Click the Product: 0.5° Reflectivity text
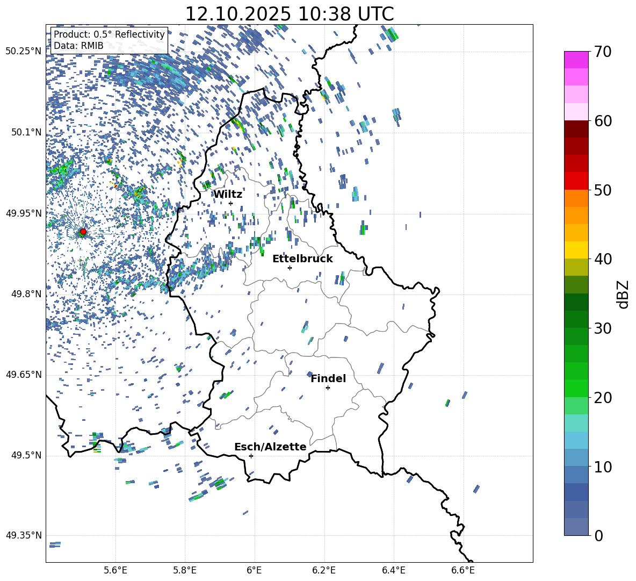The height and width of the screenshot is (581, 636). [x=109, y=34]
